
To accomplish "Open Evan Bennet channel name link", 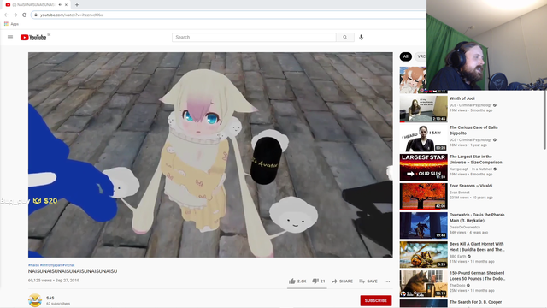I will 460,192.
